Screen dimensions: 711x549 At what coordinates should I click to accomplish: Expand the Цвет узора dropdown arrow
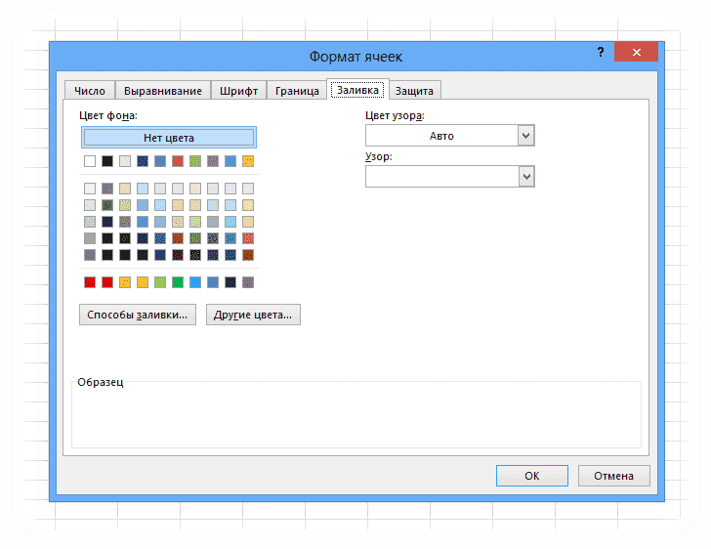point(526,135)
